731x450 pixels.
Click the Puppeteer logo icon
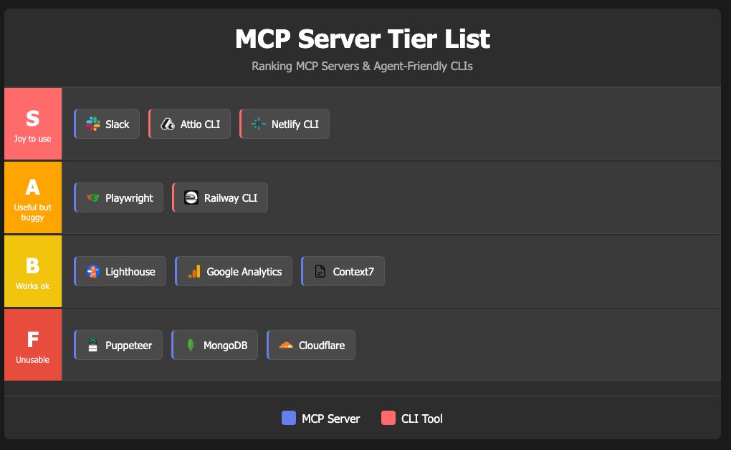point(92,345)
